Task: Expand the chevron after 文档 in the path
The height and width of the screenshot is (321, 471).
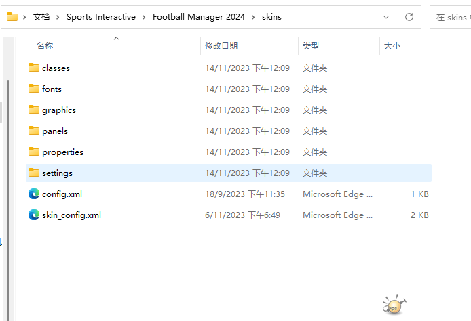Action: click(58, 17)
